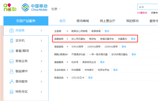The height and width of the screenshot is (101, 158).
Task: Open the 畅享放心用套餐 link
Action: [80, 31]
